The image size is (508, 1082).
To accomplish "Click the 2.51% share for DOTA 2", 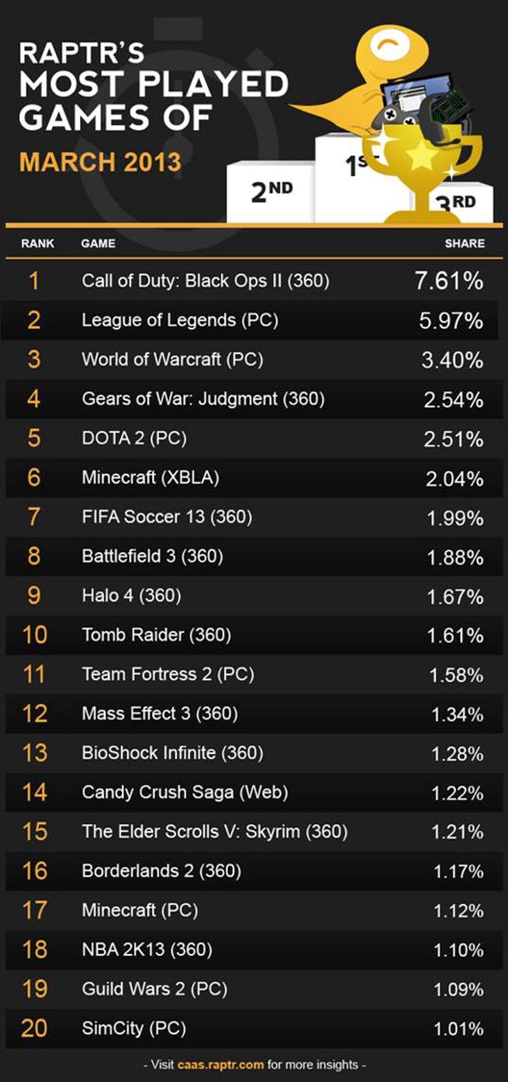I will pos(455,439).
